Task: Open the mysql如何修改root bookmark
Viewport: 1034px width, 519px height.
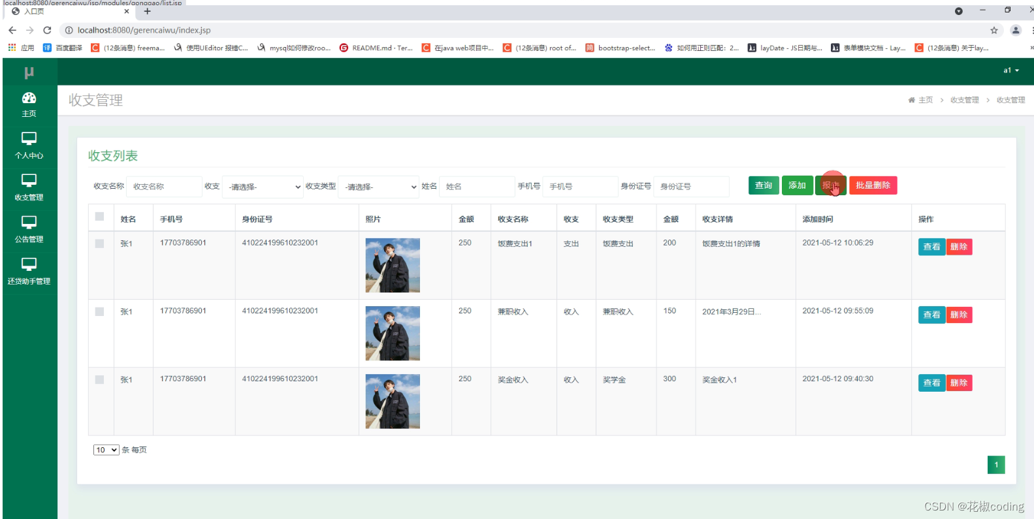Action: pos(294,48)
